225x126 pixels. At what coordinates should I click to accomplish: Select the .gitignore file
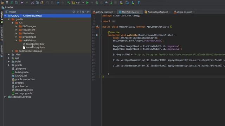tap(20, 69)
